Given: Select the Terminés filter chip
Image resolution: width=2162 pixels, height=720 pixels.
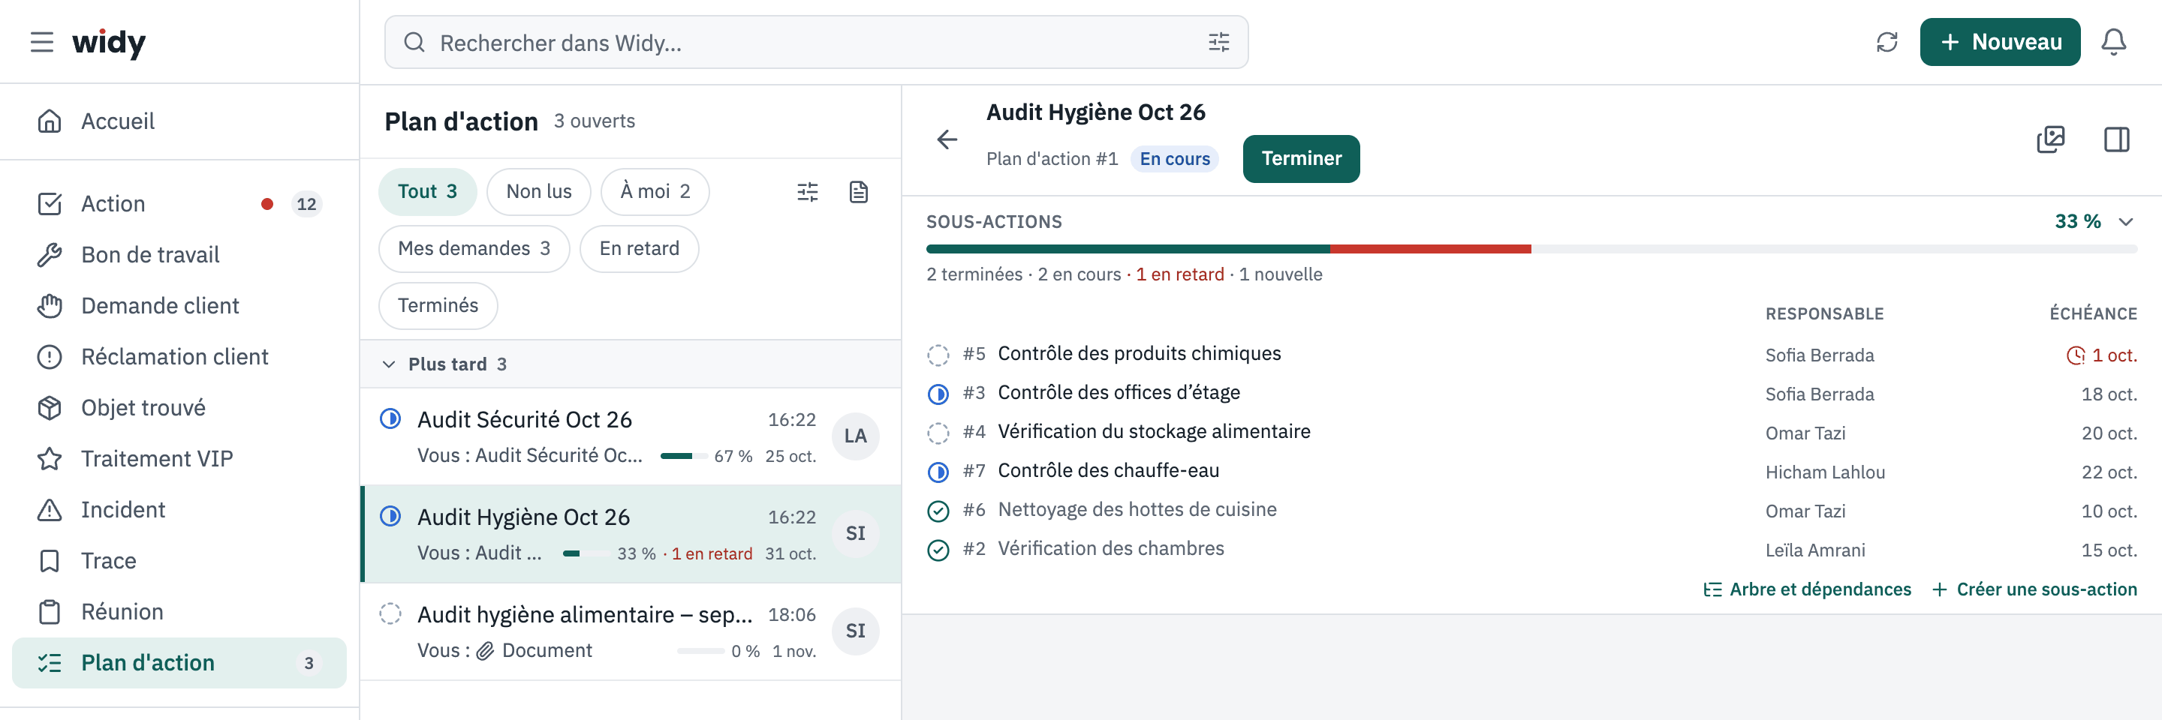Looking at the screenshot, I should pyautogui.click(x=438, y=306).
